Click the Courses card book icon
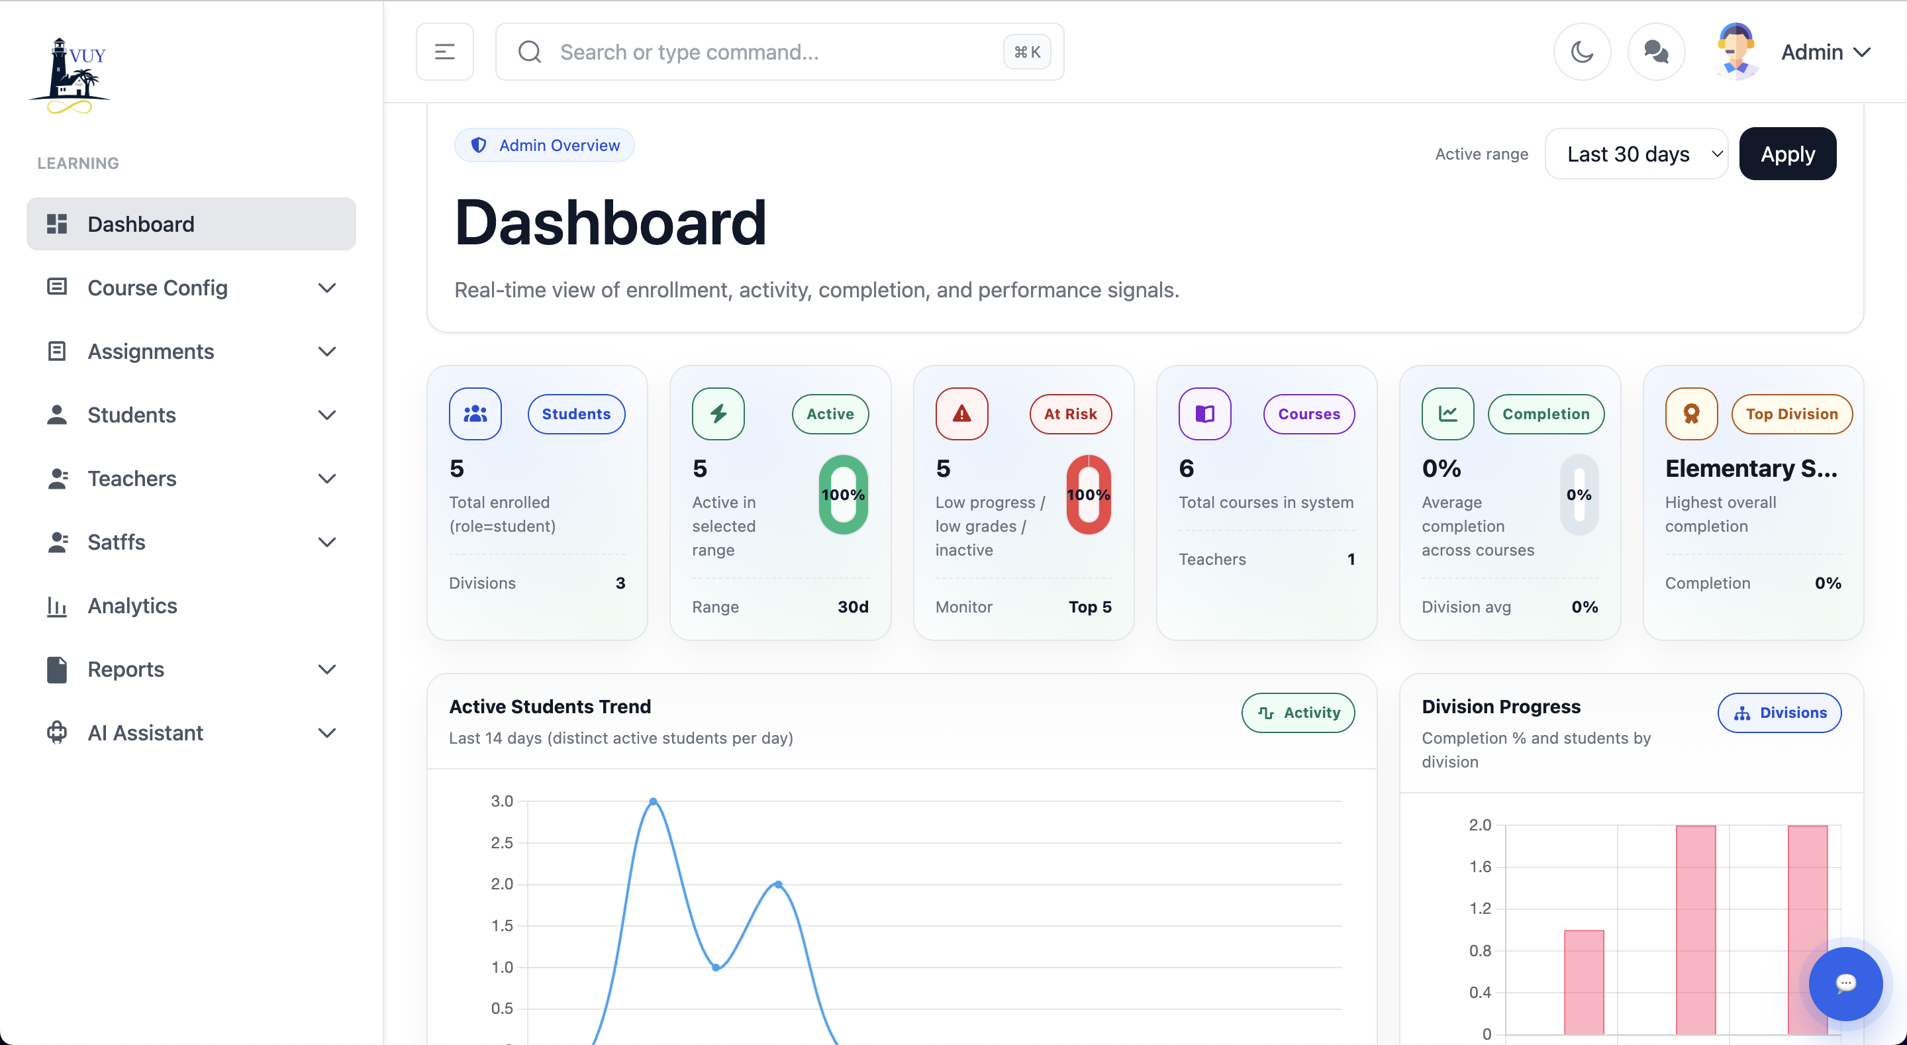 pyautogui.click(x=1204, y=414)
